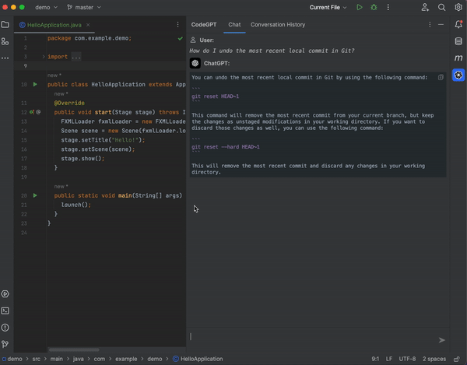The height and width of the screenshot is (365, 467).
Task: Open the Project tool window folder icon
Action: click(x=5, y=24)
